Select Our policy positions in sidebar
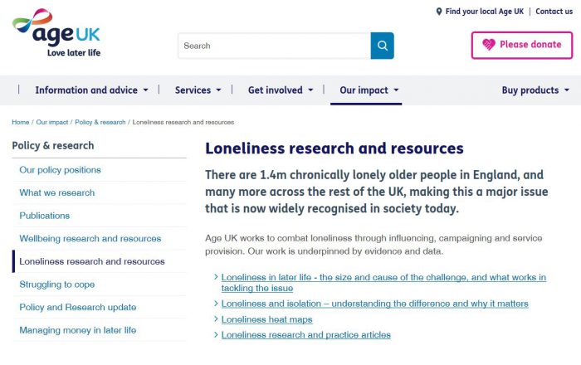581x365 pixels. (60, 170)
